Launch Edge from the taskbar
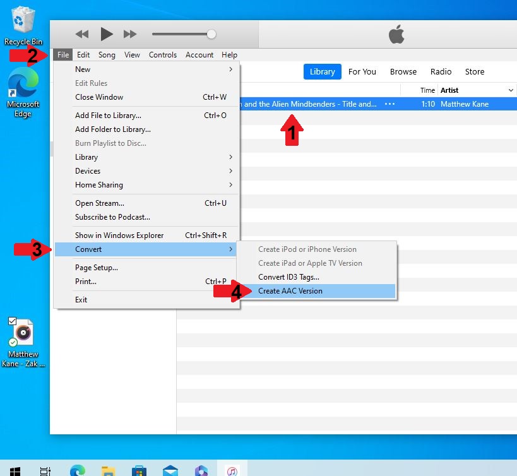517x476 pixels. pos(78,471)
